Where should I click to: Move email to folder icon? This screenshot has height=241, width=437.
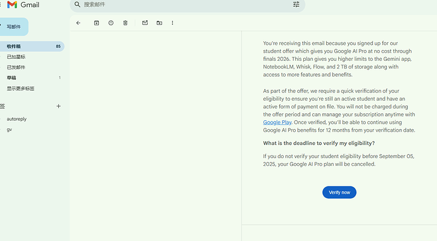pyautogui.click(x=160, y=23)
